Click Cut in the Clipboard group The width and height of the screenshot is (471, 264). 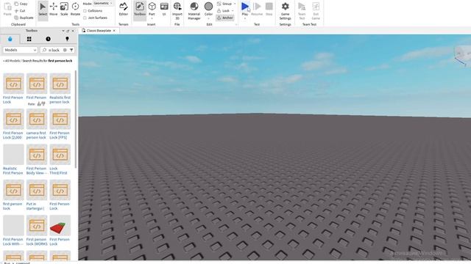pos(20,11)
